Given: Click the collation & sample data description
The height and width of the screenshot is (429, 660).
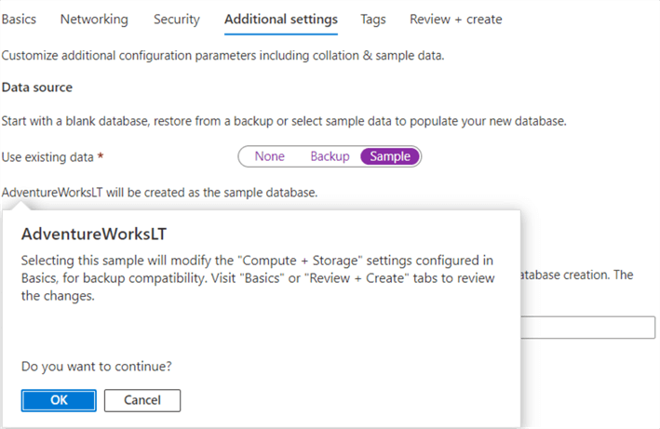Looking at the screenshot, I should point(222,55).
